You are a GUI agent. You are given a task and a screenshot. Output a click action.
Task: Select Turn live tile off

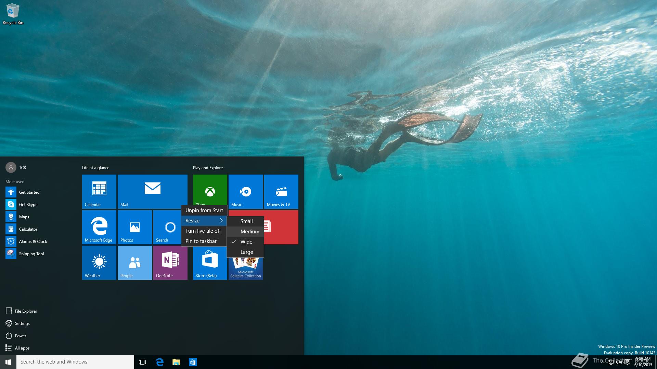coord(204,231)
